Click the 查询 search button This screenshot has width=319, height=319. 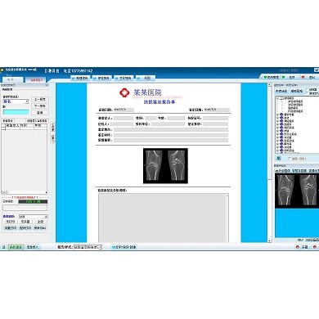coord(40,112)
